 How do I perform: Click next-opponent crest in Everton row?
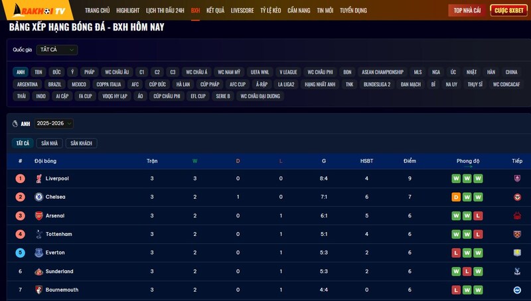[517, 253]
